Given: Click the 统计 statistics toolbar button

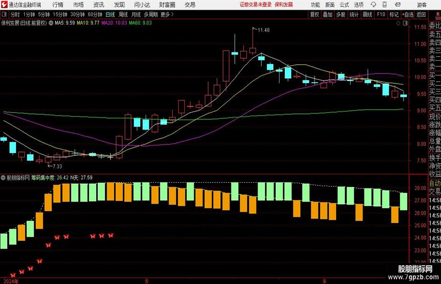Looking at the screenshot, I should pyautogui.click(x=354, y=14).
